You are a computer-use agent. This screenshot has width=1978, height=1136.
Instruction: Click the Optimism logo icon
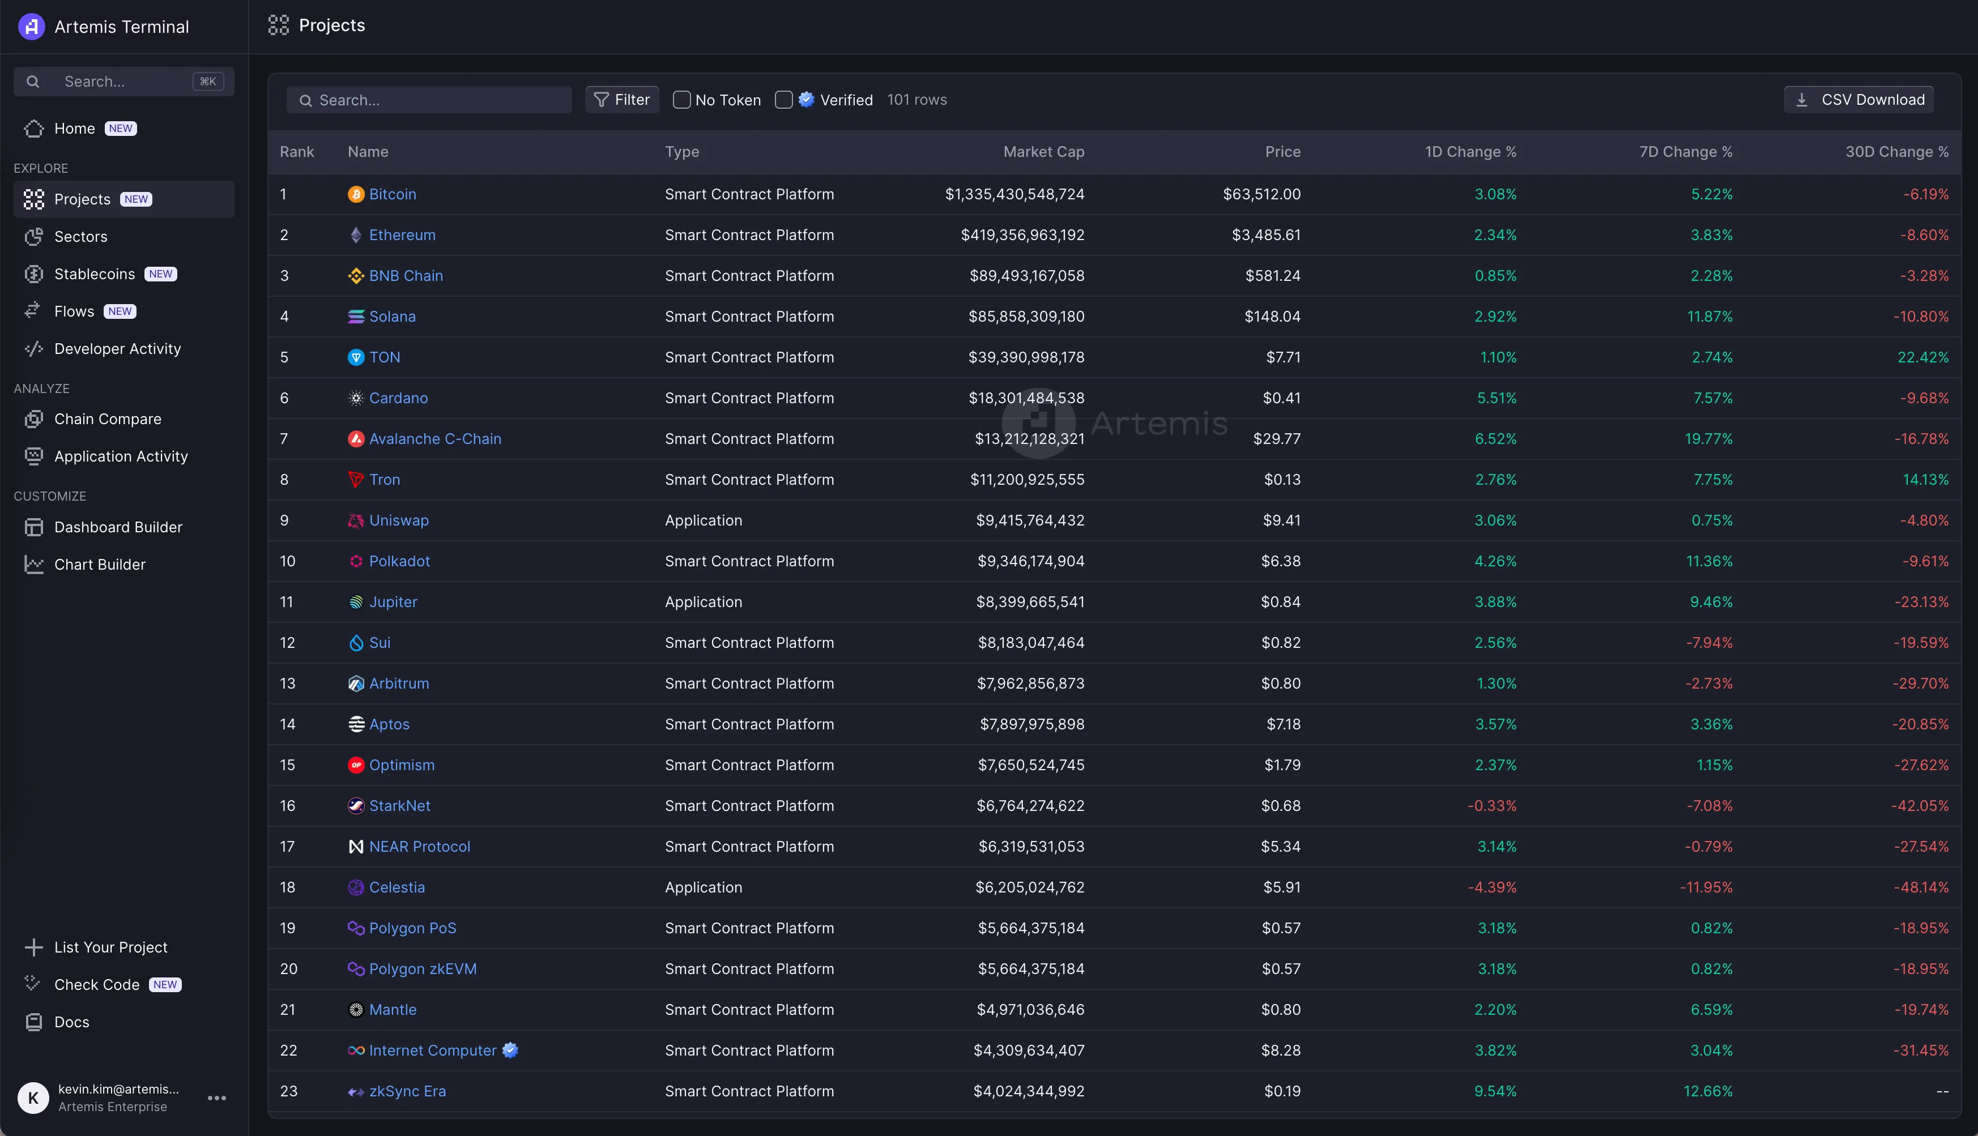pyautogui.click(x=356, y=765)
